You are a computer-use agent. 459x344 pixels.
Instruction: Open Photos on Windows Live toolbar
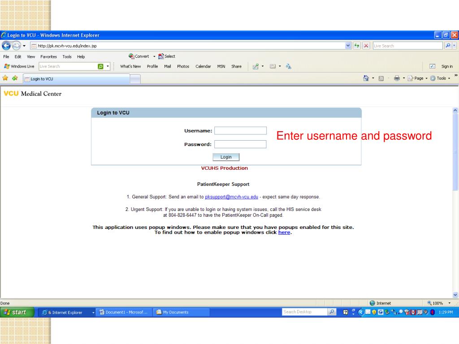tap(183, 66)
